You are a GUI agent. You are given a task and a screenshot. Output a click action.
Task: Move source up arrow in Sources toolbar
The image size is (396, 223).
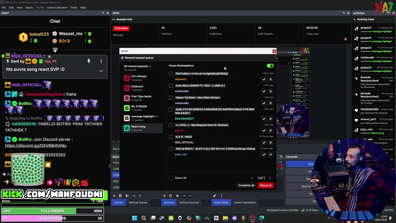coord(184,196)
